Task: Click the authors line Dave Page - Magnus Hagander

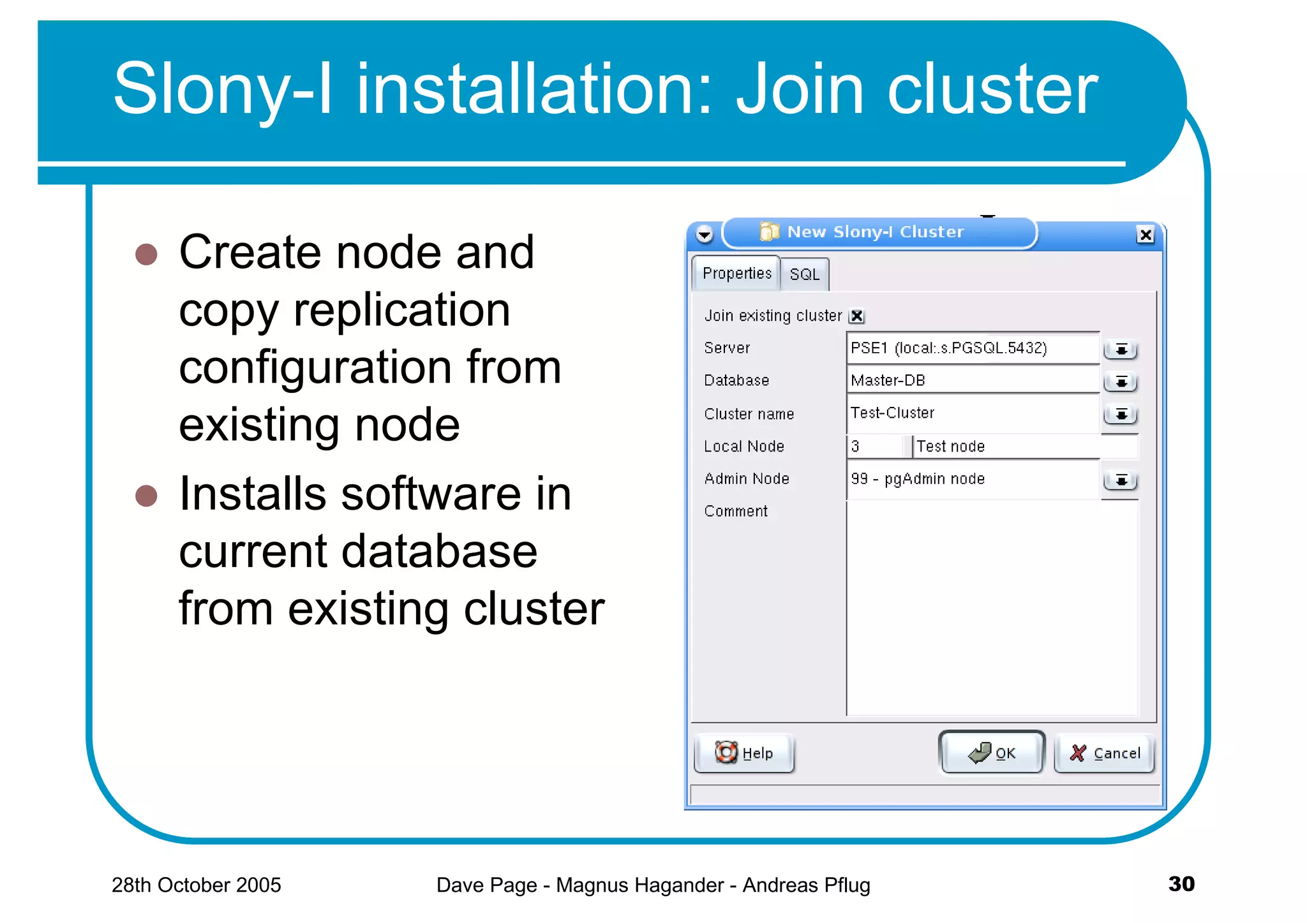Action: pos(653,885)
